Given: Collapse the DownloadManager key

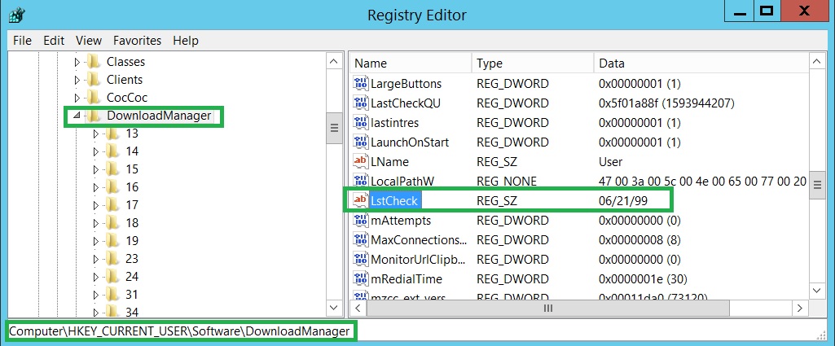Looking at the screenshot, I should (77, 116).
